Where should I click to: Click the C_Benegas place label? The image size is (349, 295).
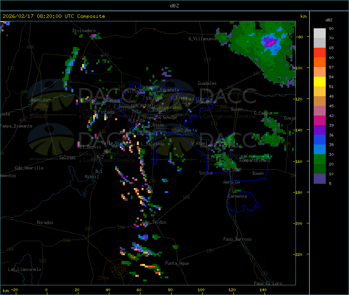[124, 107]
